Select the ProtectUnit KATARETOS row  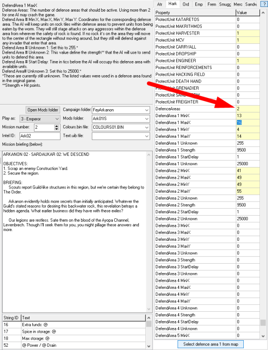[207, 20]
